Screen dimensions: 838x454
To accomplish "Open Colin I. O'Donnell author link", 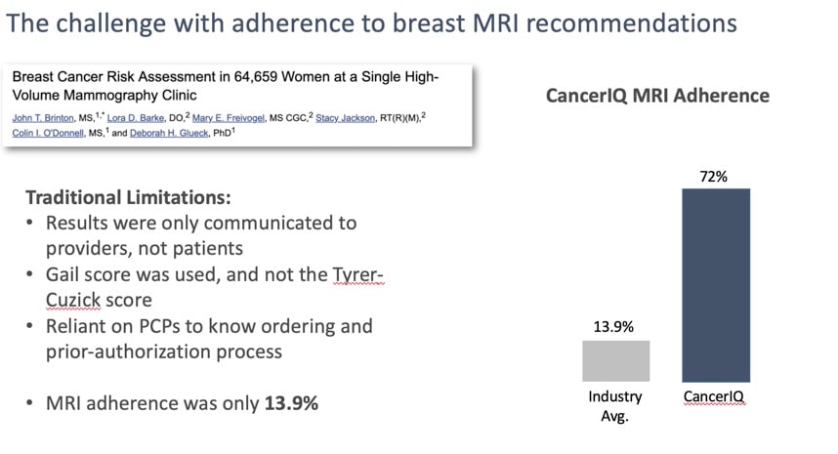I will pyautogui.click(x=48, y=133).
